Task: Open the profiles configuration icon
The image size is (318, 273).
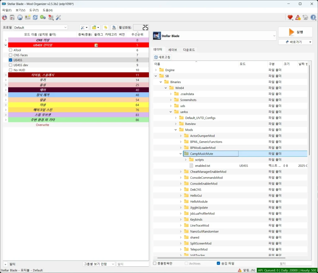Action: pos(28,17)
